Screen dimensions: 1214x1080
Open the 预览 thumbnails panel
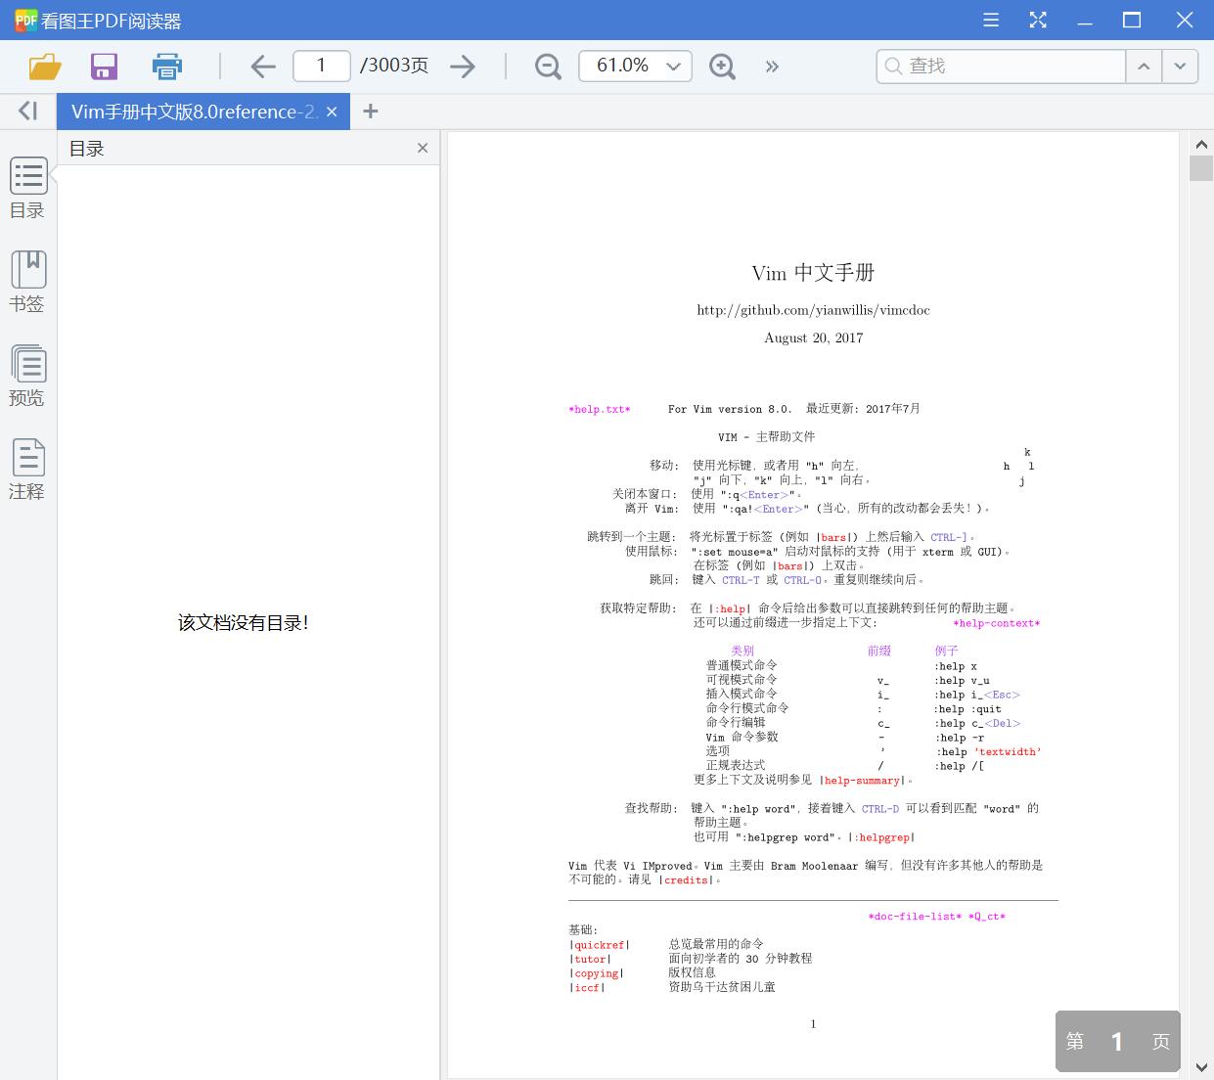click(x=27, y=376)
